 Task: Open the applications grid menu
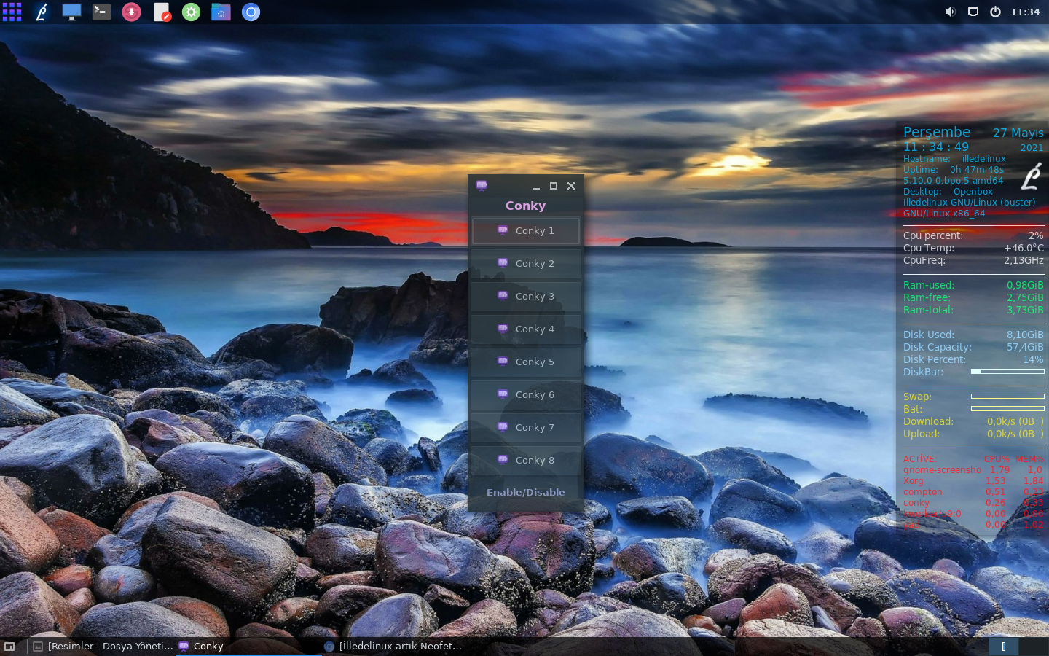(12, 12)
